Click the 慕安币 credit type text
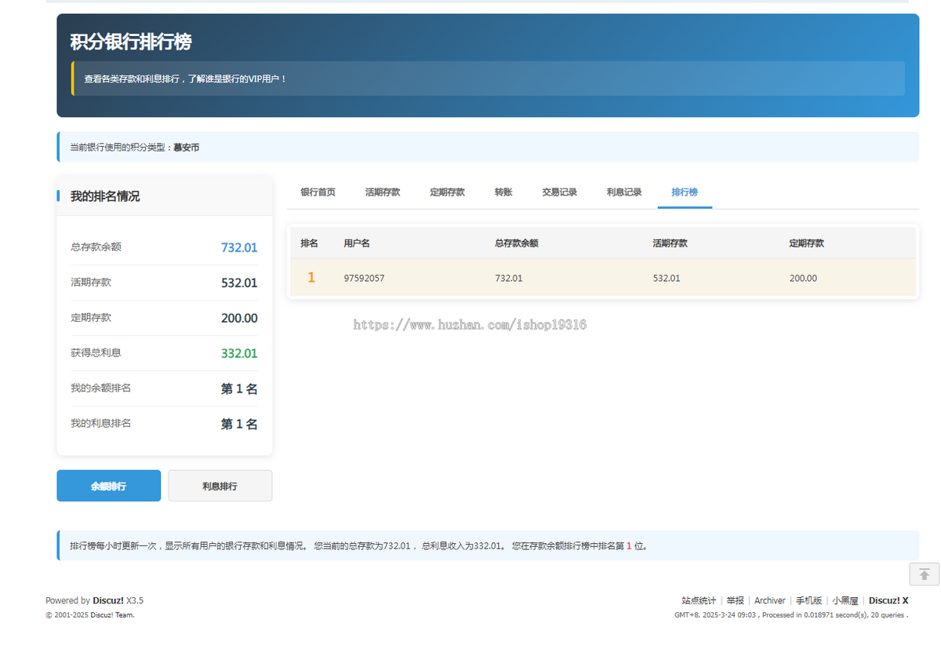Screen dimensions: 941x649 point(186,148)
